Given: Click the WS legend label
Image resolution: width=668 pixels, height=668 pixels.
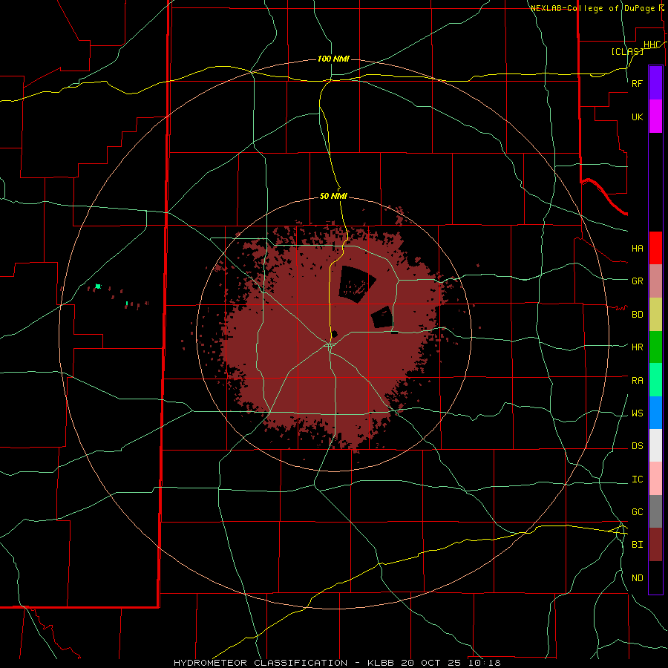Looking at the screenshot, I should (637, 413).
